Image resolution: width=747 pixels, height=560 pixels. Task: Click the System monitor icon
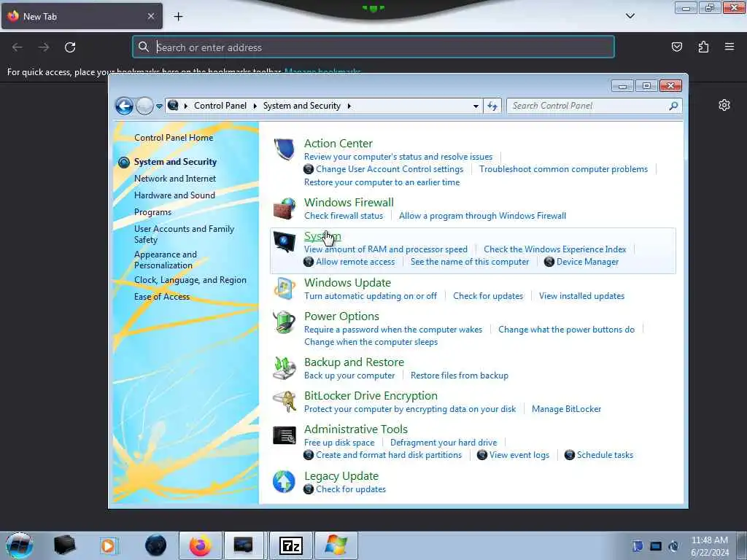point(284,242)
